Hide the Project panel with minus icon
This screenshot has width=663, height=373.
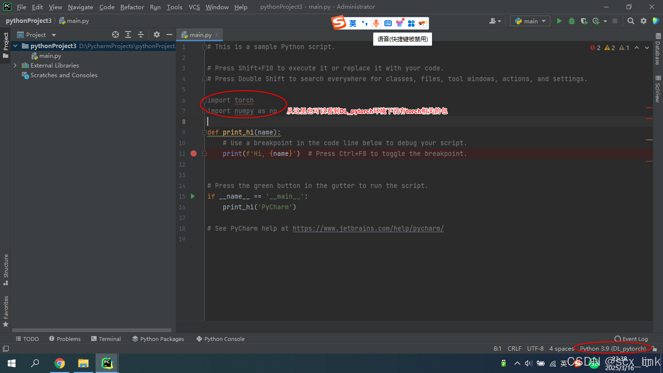pyautogui.click(x=169, y=34)
